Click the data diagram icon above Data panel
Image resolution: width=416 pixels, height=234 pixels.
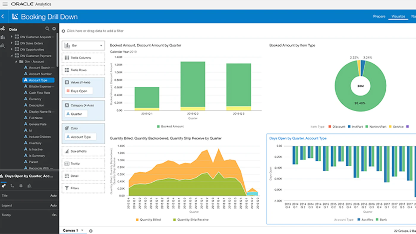click(3, 29)
